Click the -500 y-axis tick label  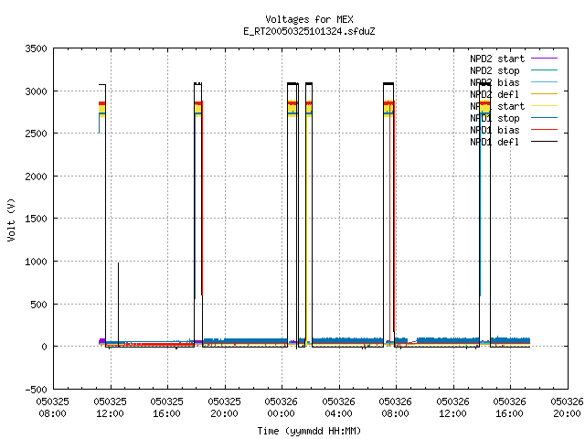click(x=37, y=390)
